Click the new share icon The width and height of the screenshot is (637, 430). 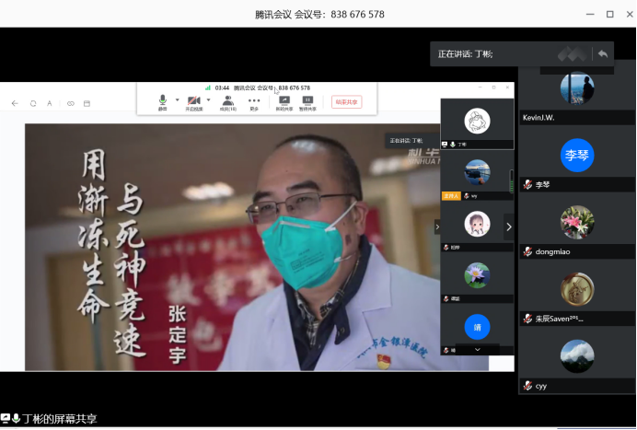click(284, 101)
